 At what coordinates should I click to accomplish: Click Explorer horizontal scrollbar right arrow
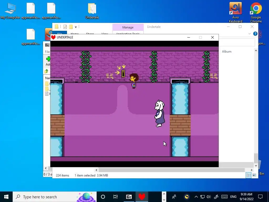pos(251,170)
